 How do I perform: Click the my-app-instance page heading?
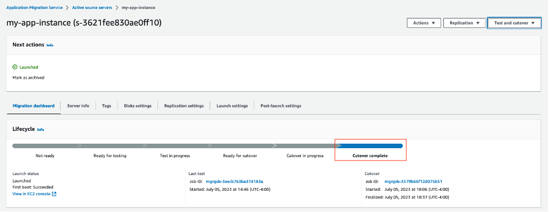point(84,23)
